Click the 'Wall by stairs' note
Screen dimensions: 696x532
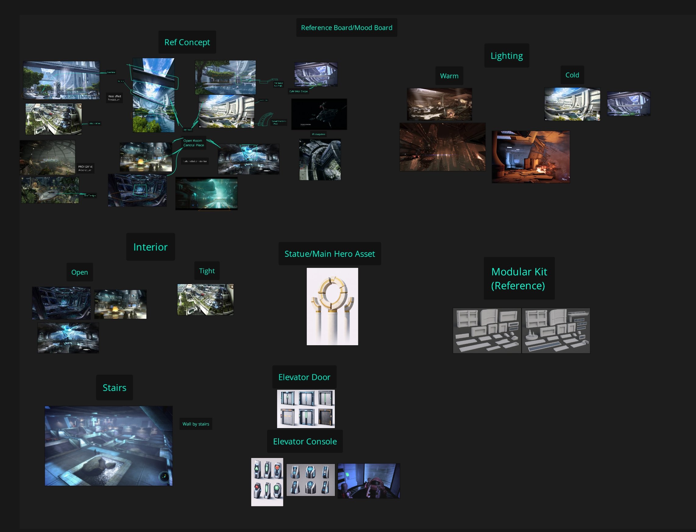[196, 424]
